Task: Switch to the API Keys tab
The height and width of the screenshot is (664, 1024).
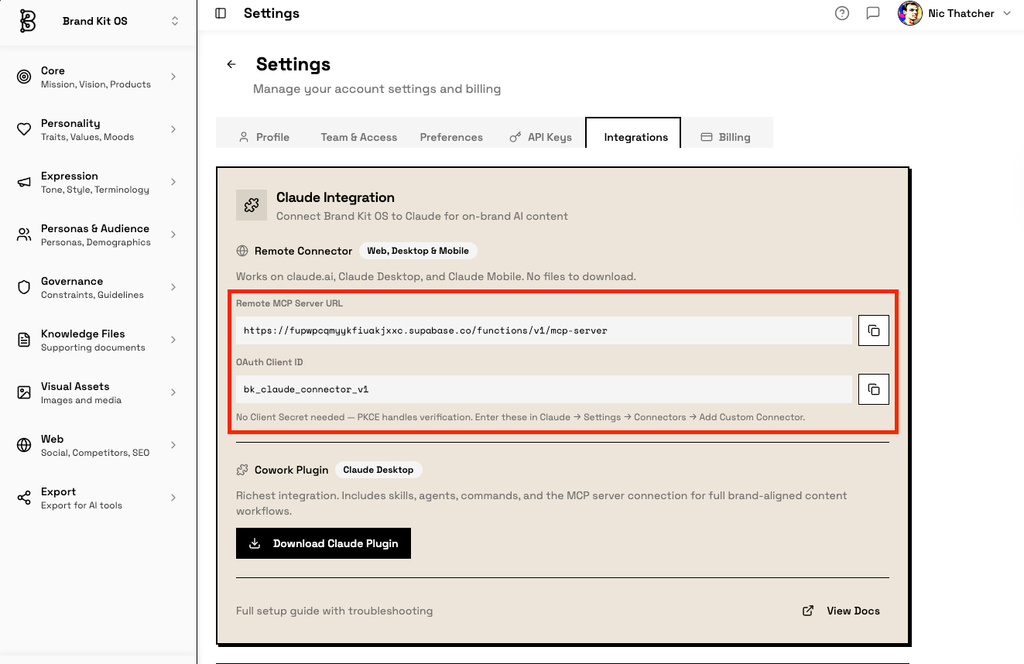Action: coord(540,137)
